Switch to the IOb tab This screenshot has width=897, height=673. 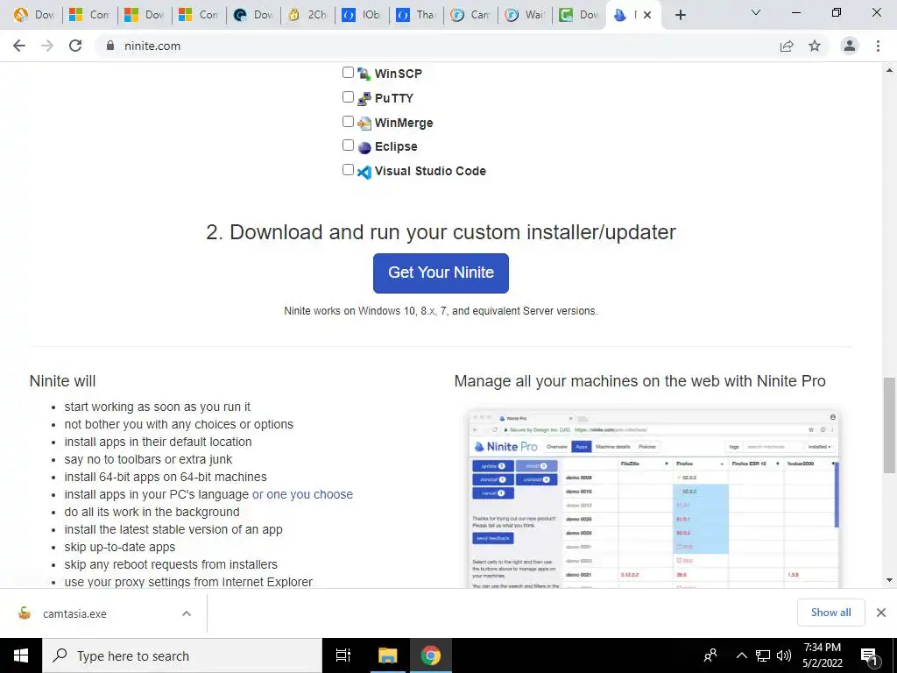click(362, 15)
